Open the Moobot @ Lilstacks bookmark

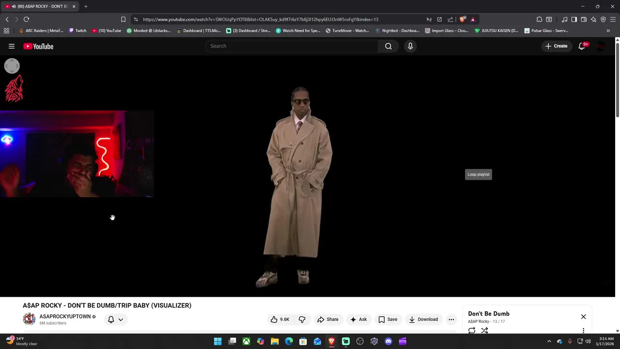[x=149, y=31]
